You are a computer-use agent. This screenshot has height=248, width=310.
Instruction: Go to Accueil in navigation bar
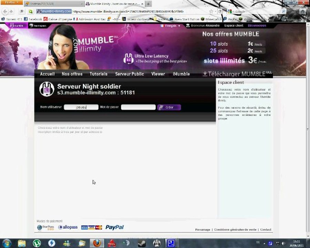[x=47, y=74]
